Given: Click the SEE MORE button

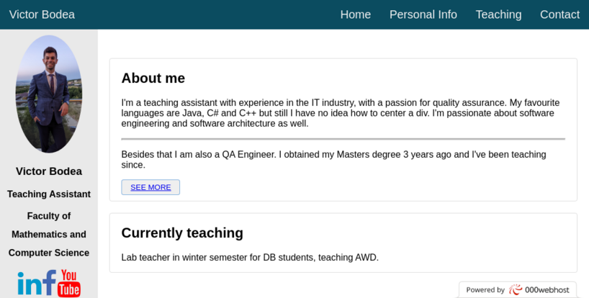Looking at the screenshot, I should (150, 187).
